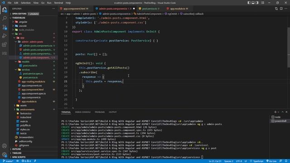Open editor more actions ellipsis

(x=286, y=9)
